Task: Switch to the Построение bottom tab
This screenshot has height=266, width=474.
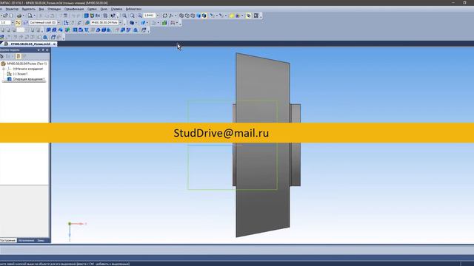Action: [8, 240]
